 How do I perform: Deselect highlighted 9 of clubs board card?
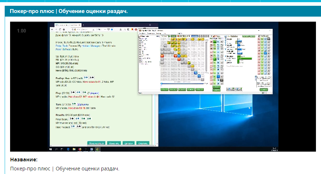[215, 59]
